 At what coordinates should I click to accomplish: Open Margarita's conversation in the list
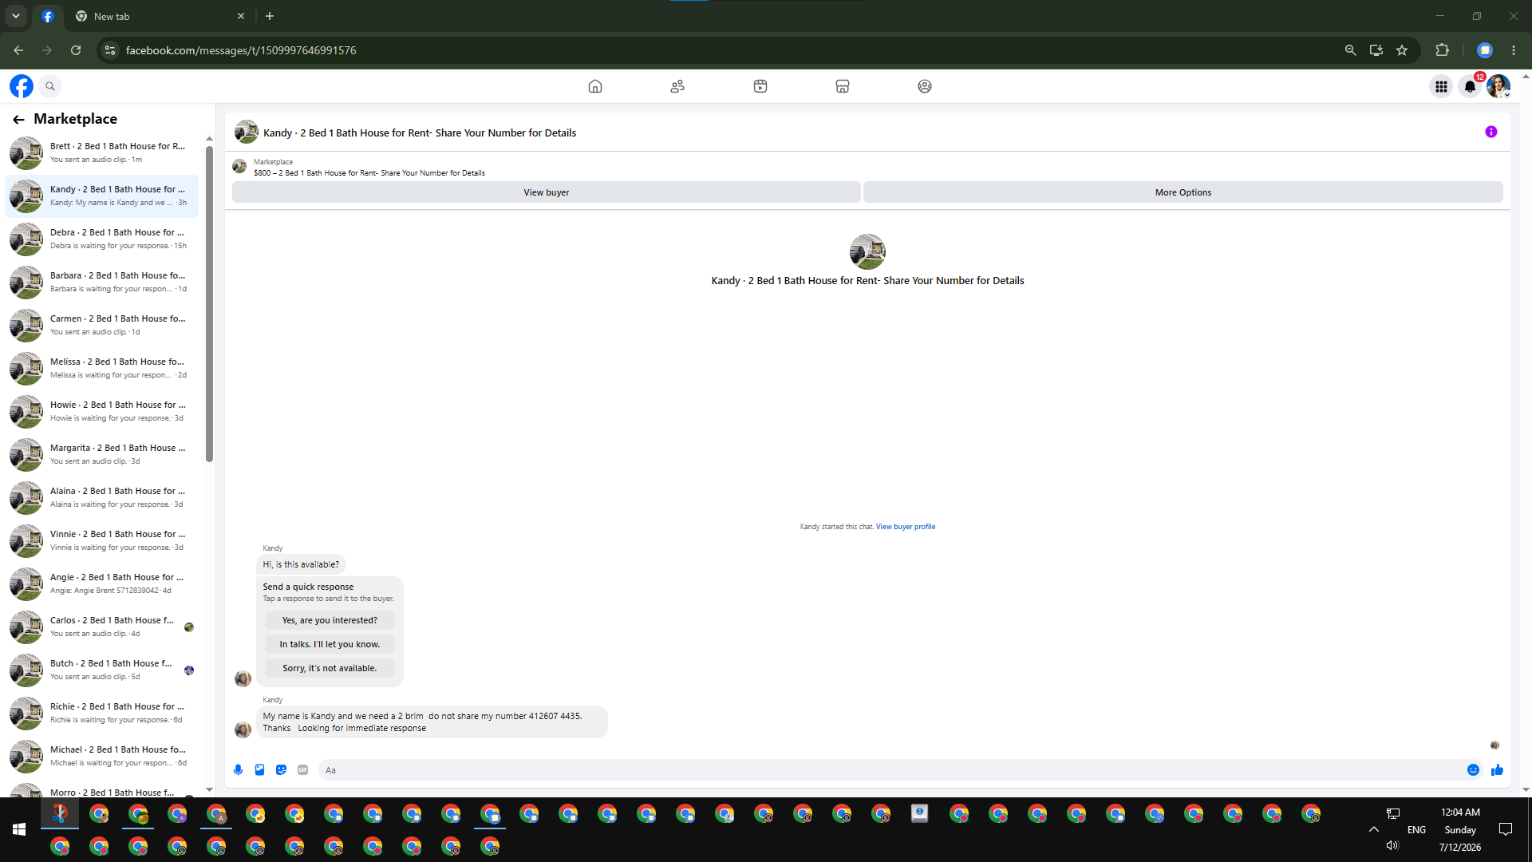[x=102, y=455]
